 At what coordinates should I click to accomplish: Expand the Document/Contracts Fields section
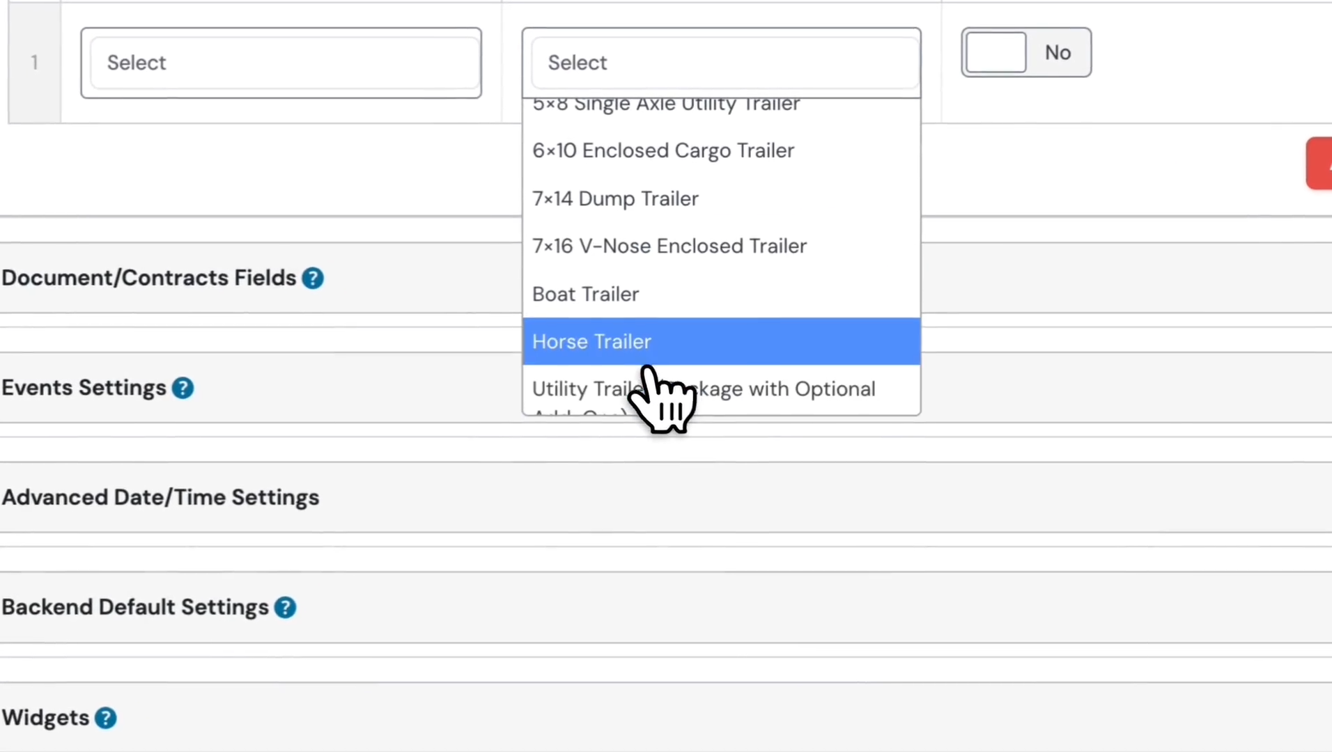[148, 279]
